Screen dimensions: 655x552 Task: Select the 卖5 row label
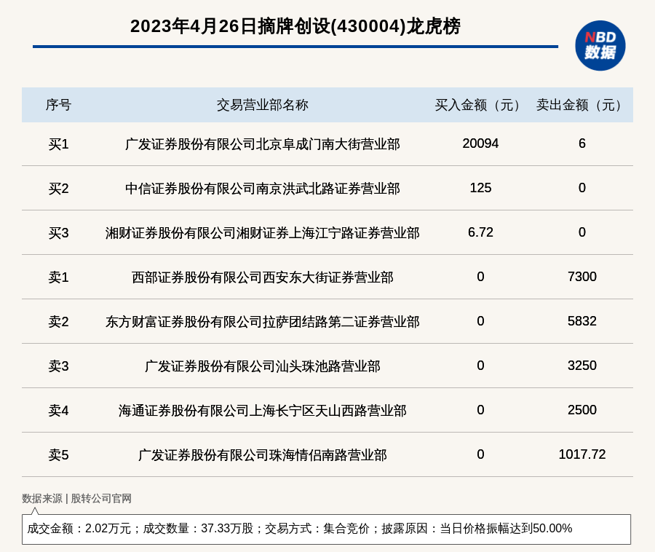58,454
